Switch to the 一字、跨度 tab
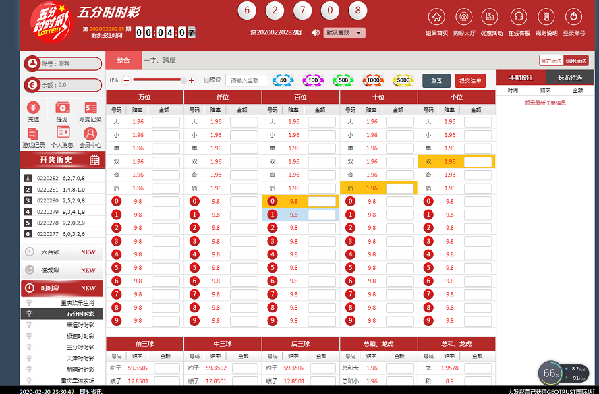 click(160, 61)
